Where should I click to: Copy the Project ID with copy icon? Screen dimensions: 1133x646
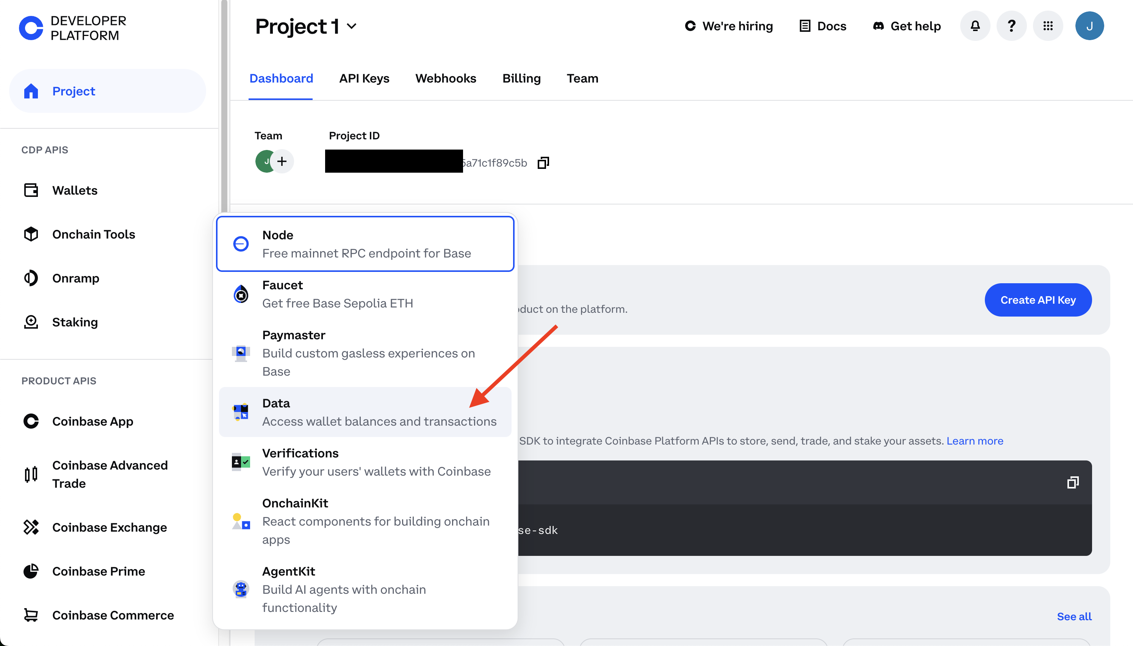(x=543, y=163)
